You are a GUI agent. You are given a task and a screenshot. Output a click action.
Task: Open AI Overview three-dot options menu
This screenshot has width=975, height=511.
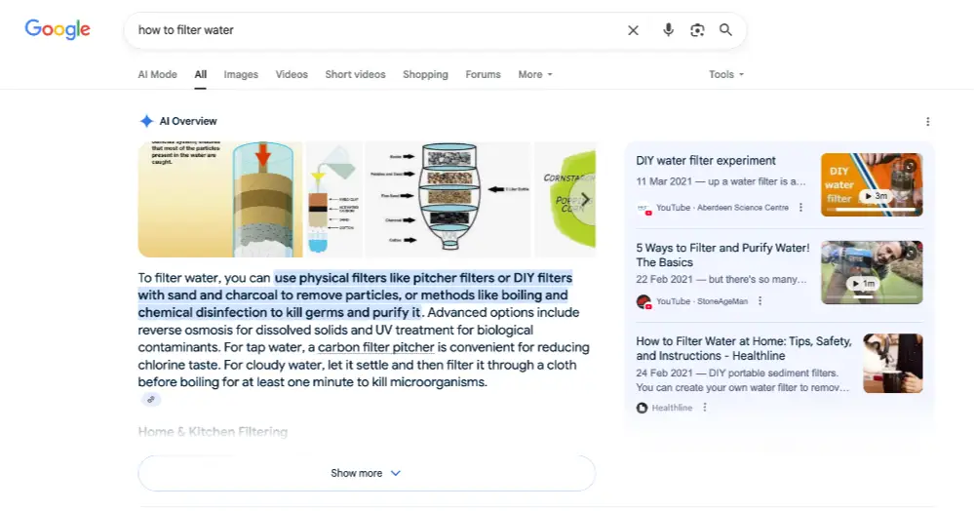click(927, 122)
